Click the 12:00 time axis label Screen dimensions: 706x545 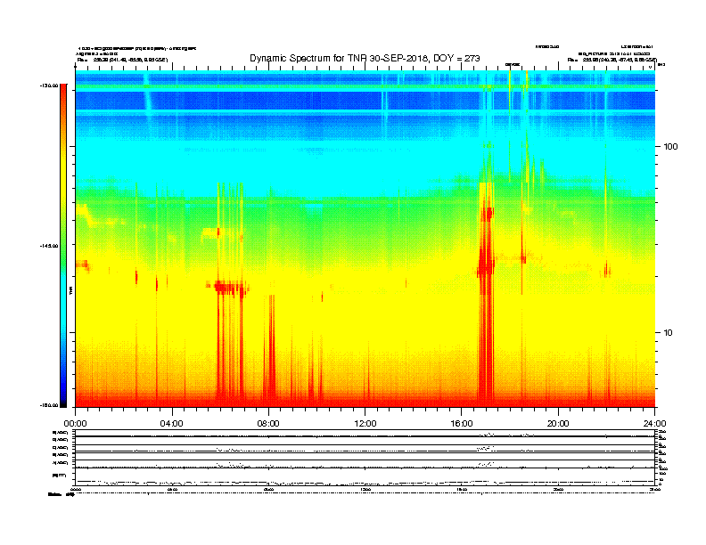click(365, 423)
